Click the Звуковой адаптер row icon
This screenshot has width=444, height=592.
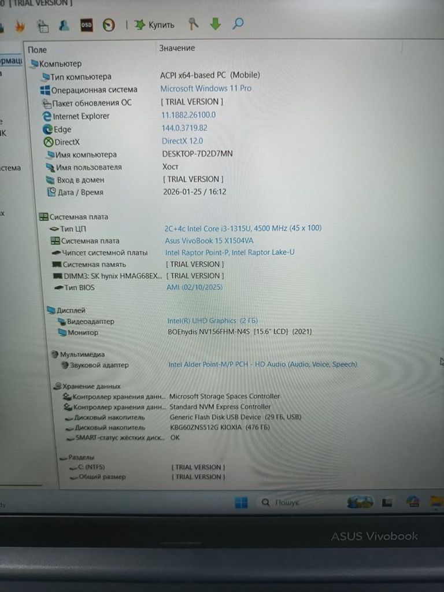click(x=65, y=365)
